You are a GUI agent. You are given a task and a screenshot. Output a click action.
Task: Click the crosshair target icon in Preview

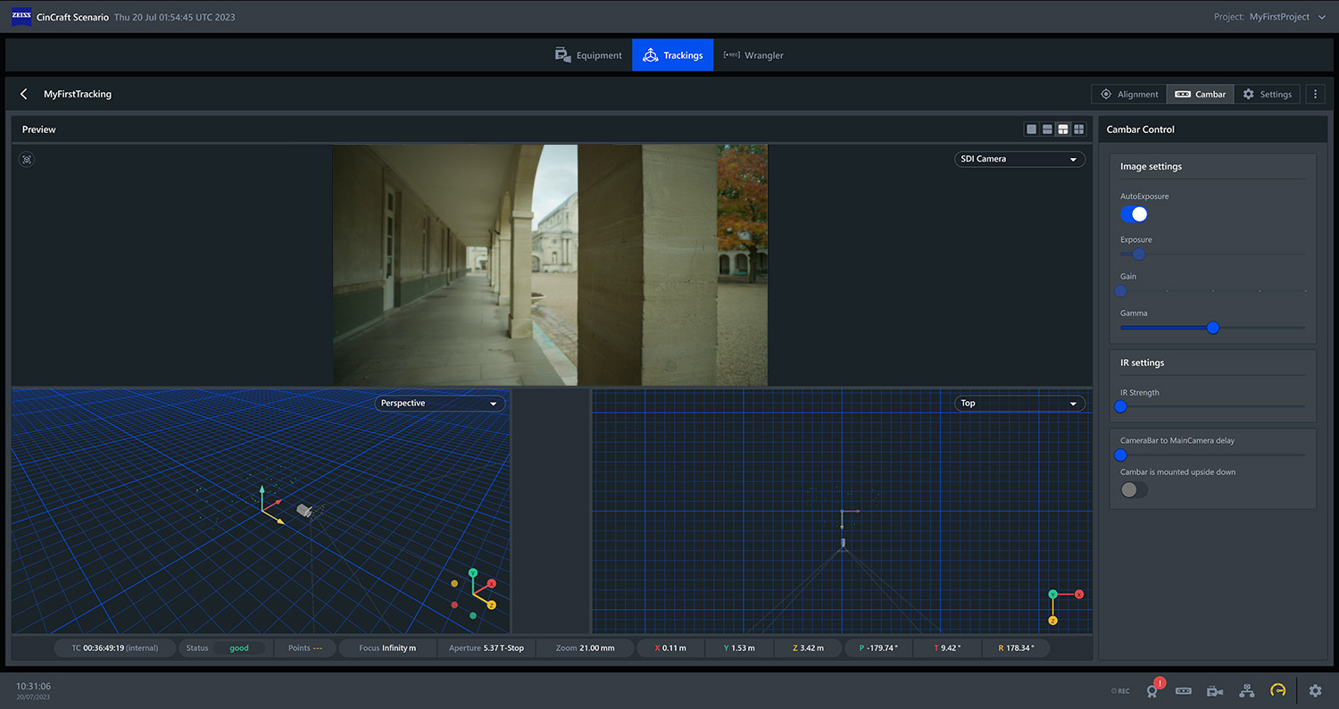point(26,159)
